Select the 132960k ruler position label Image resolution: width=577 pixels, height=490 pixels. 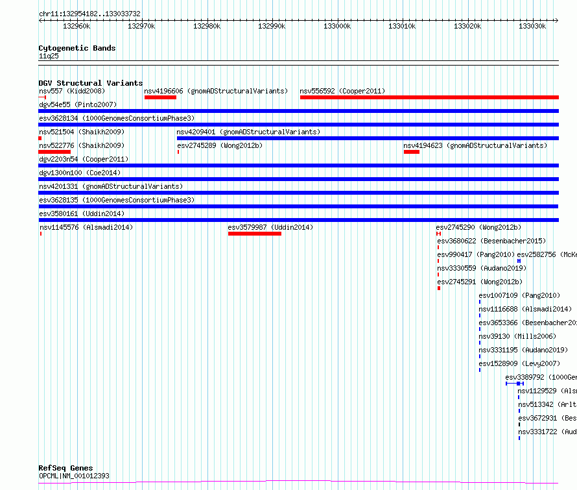77,26
